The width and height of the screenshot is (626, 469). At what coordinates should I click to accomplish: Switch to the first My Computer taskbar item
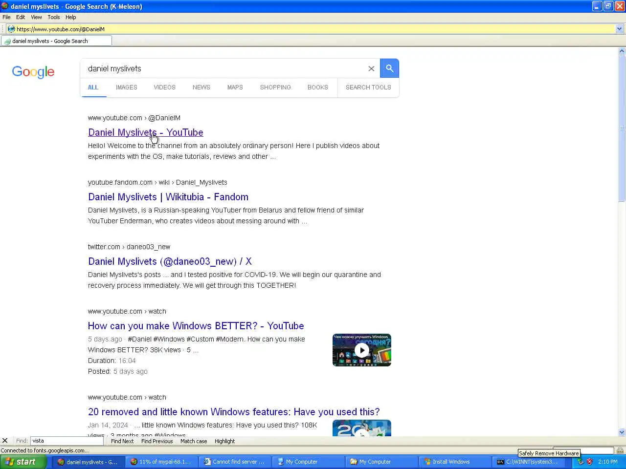point(308,462)
